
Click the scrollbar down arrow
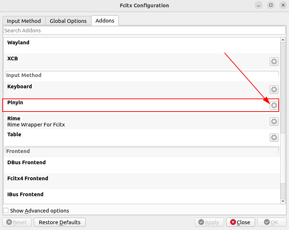[x=283, y=201]
